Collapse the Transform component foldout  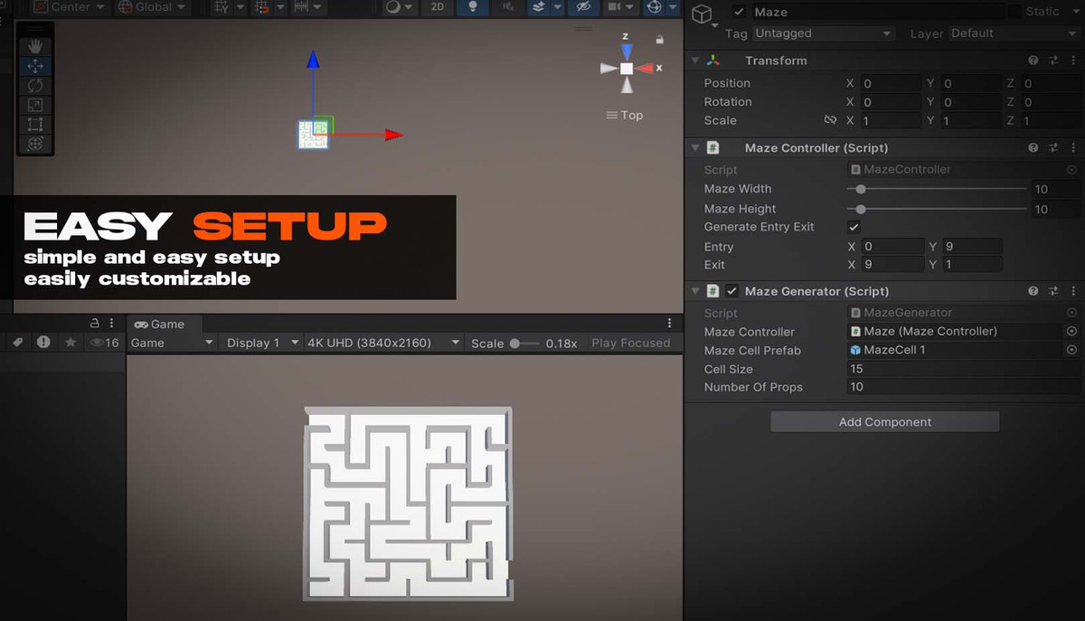point(694,60)
